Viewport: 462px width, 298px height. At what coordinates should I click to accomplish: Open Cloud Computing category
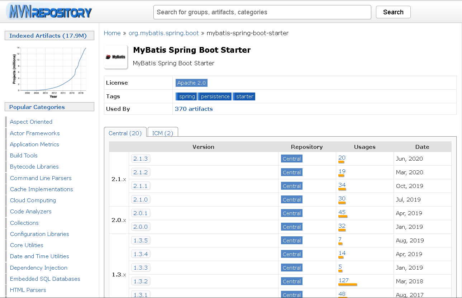click(33, 200)
